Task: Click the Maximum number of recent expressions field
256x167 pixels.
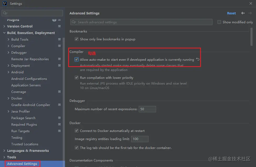Action: click(147, 109)
